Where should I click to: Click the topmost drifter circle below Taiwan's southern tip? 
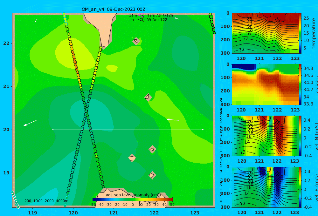pos(101,48)
